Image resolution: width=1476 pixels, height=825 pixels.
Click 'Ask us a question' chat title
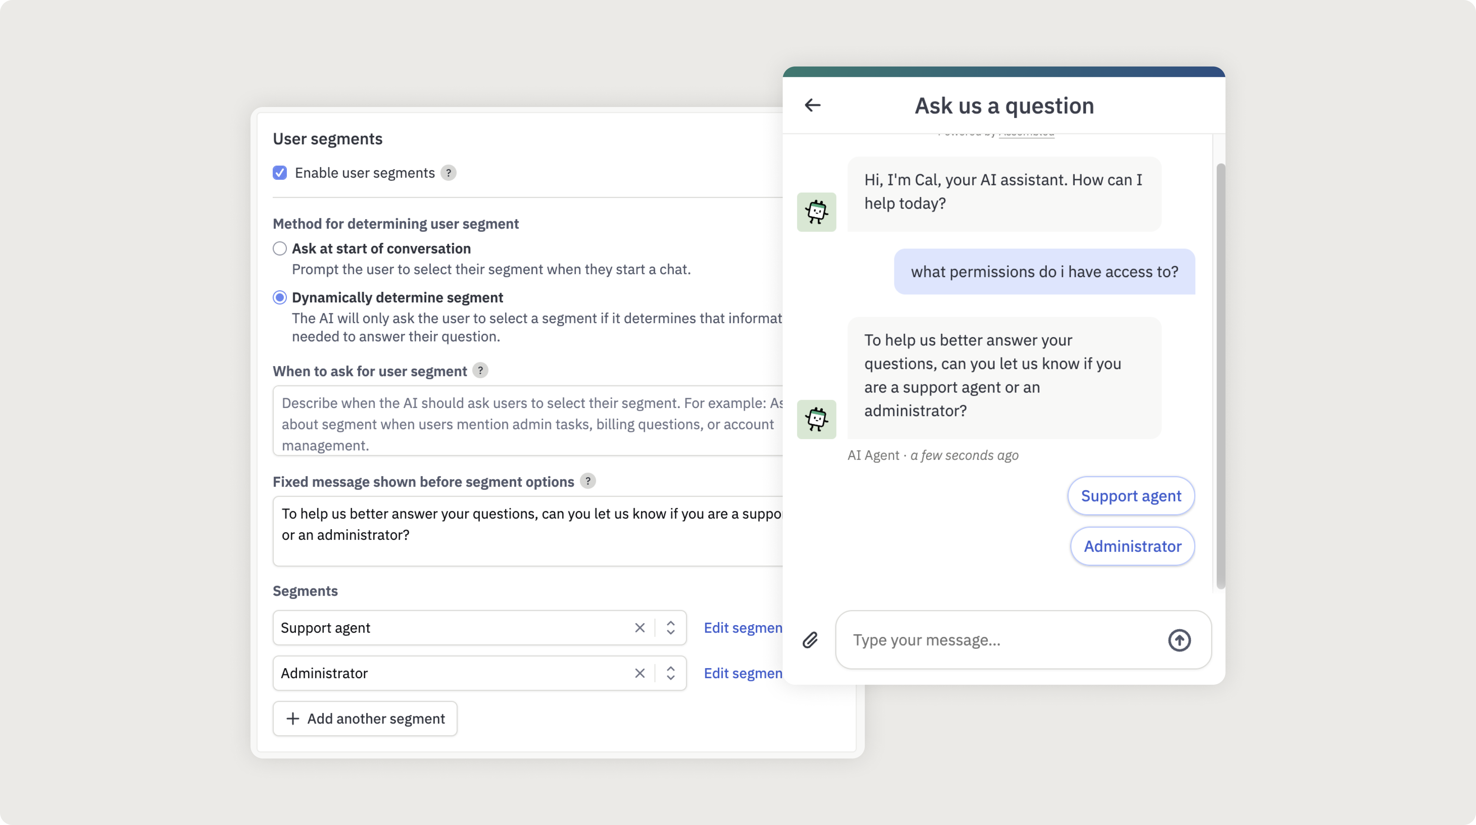(1004, 105)
